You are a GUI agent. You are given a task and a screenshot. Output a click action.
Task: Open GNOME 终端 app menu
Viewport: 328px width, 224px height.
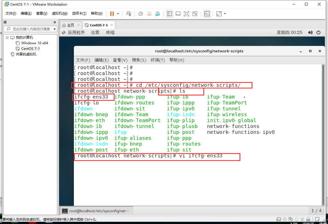110,32
